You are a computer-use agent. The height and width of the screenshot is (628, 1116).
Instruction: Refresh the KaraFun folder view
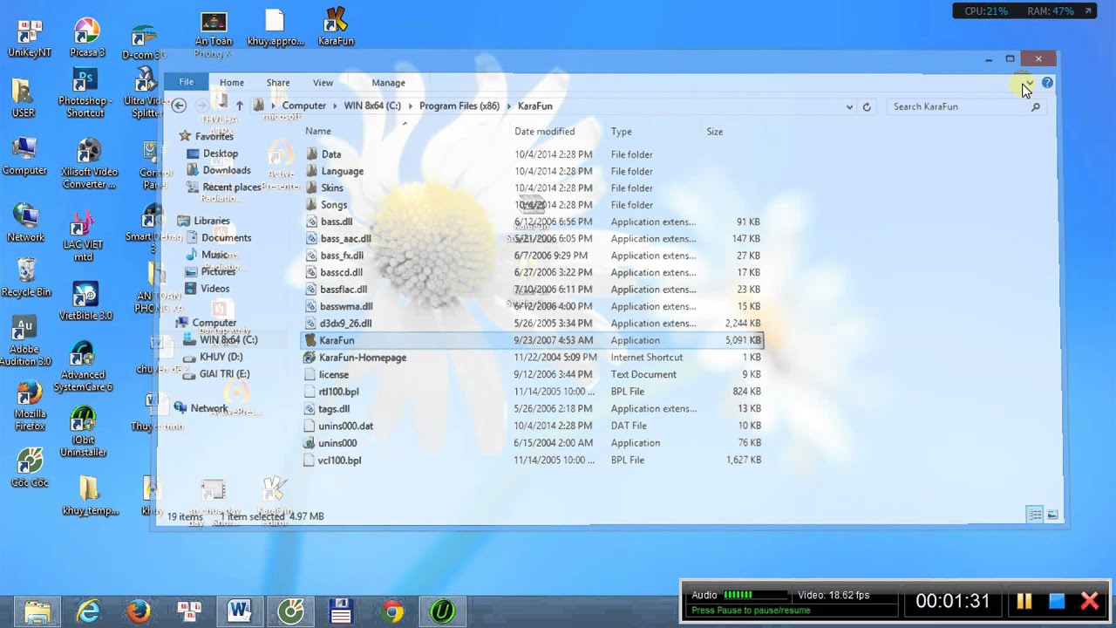(867, 106)
